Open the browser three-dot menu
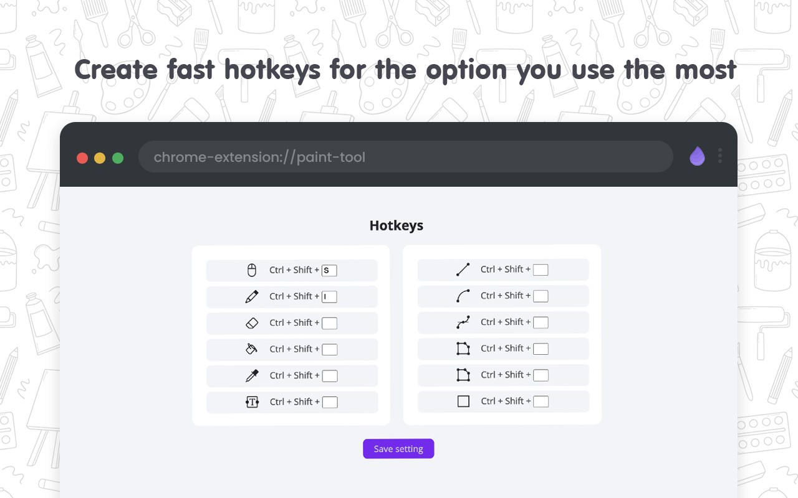Screen dimensions: 798x498 720,156
